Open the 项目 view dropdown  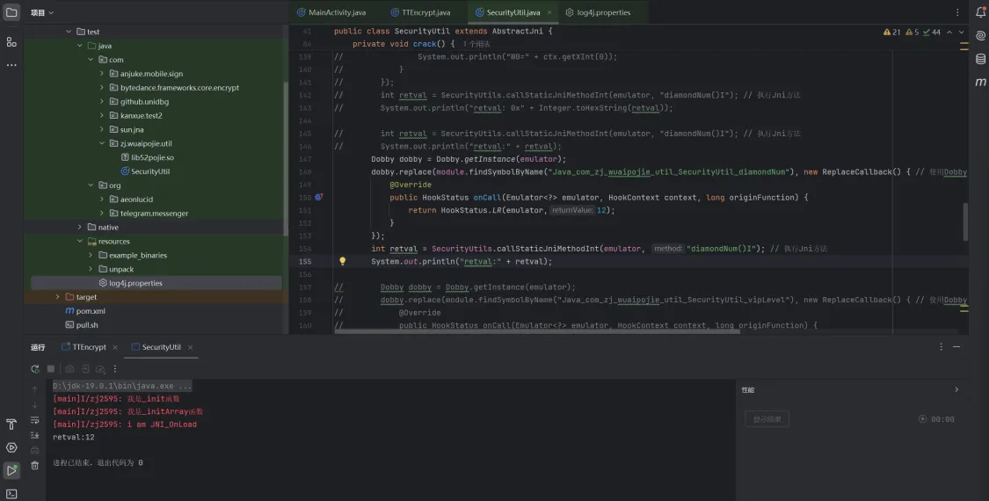point(42,12)
